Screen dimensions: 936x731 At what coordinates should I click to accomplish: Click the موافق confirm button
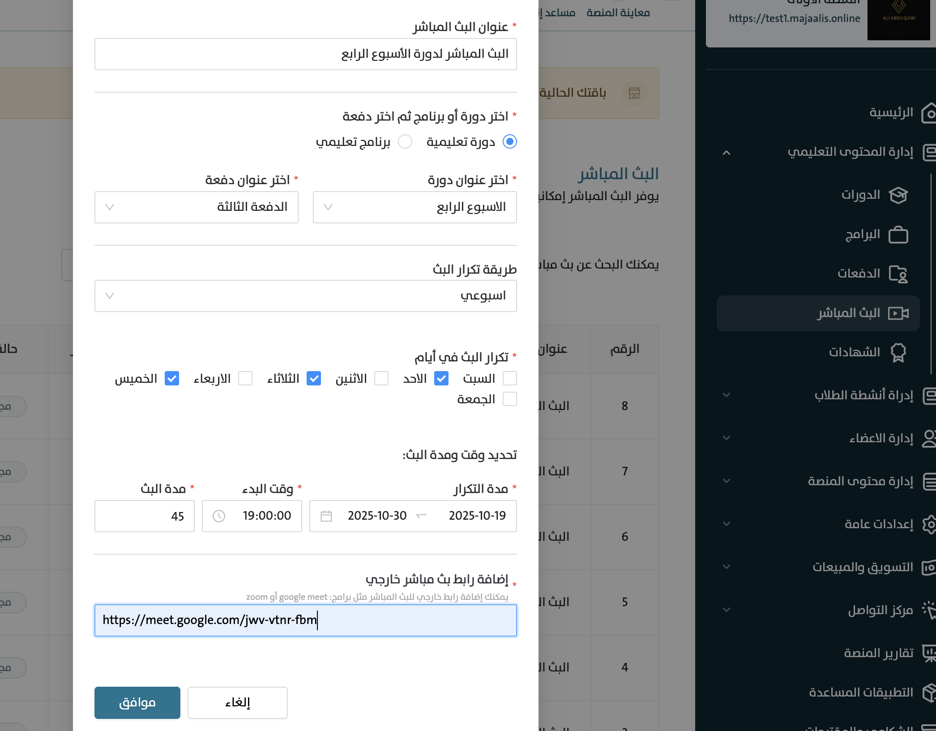[x=137, y=703]
